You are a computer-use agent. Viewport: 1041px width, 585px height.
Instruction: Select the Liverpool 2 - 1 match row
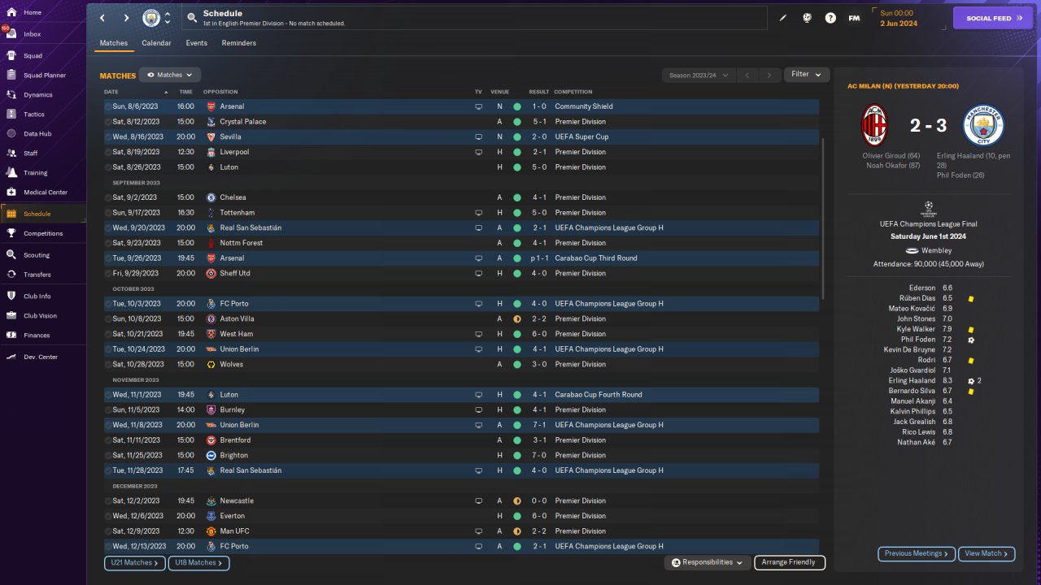point(461,152)
